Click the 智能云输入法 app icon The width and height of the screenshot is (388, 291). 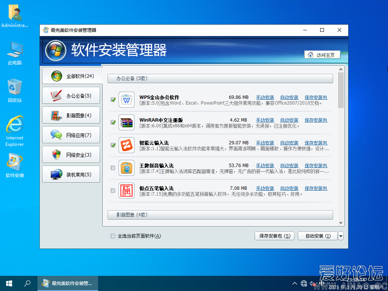tap(127, 145)
